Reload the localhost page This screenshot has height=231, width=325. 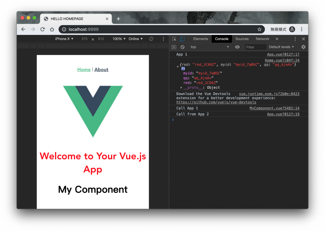coord(43,30)
